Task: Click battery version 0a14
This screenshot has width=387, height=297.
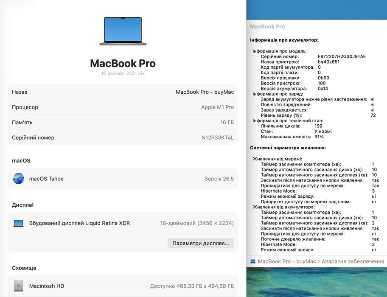Action: point(323,89)
